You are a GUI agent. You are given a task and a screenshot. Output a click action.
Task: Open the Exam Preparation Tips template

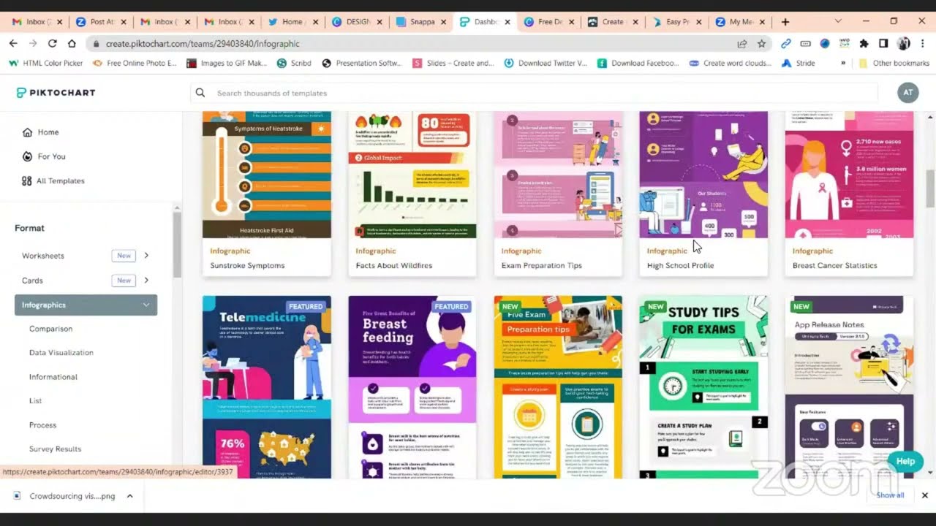558,194
